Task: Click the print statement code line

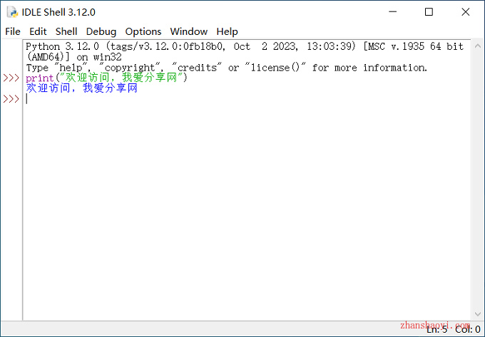Action: pyautogui.click(x=107, y=78)
